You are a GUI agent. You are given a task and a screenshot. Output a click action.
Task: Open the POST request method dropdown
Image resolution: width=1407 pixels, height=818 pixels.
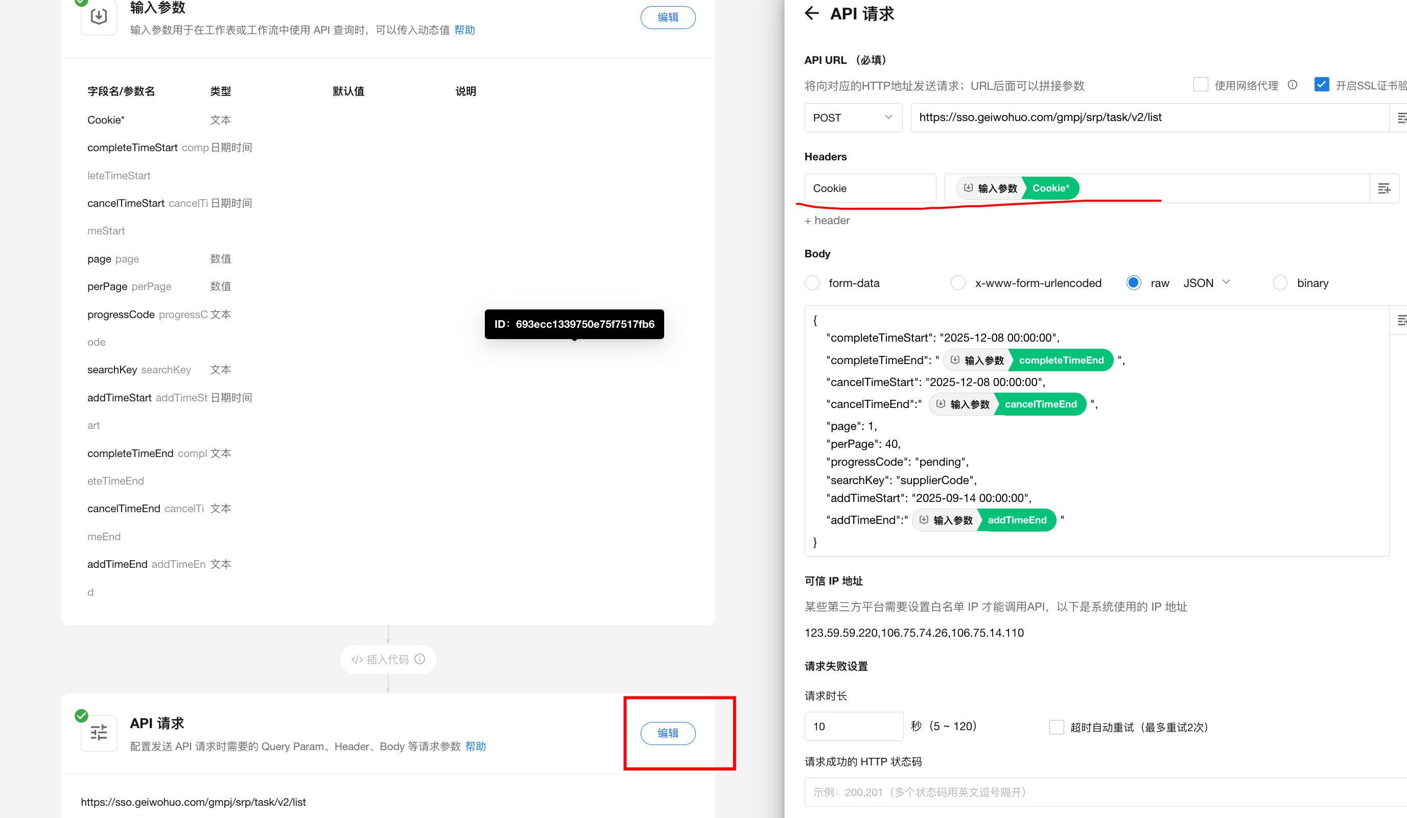(x=853, y=118)
